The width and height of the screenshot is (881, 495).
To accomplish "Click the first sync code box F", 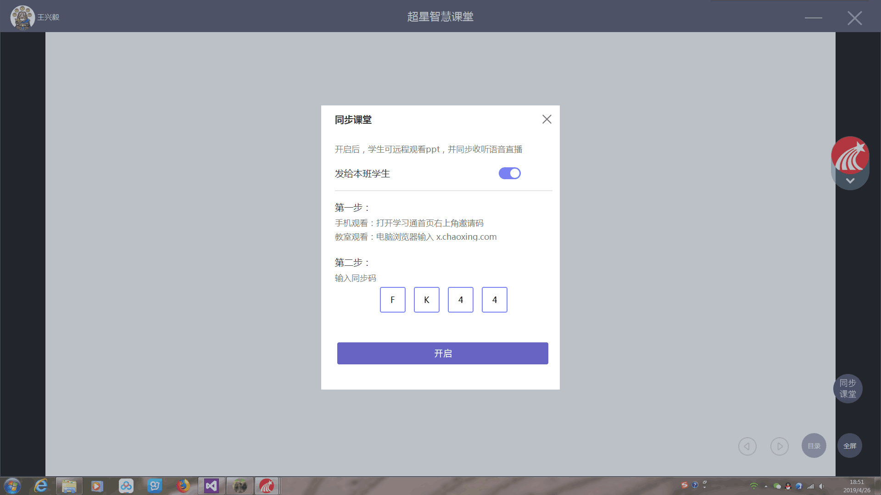I will (x=392, y=300).
